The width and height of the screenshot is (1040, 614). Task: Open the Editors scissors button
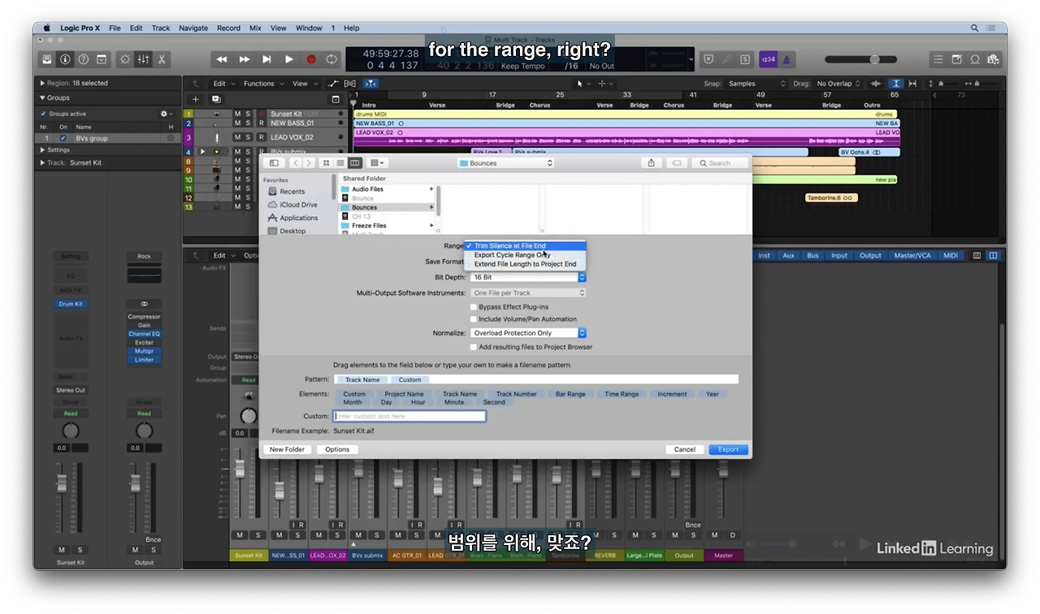[x=162, y=59]
